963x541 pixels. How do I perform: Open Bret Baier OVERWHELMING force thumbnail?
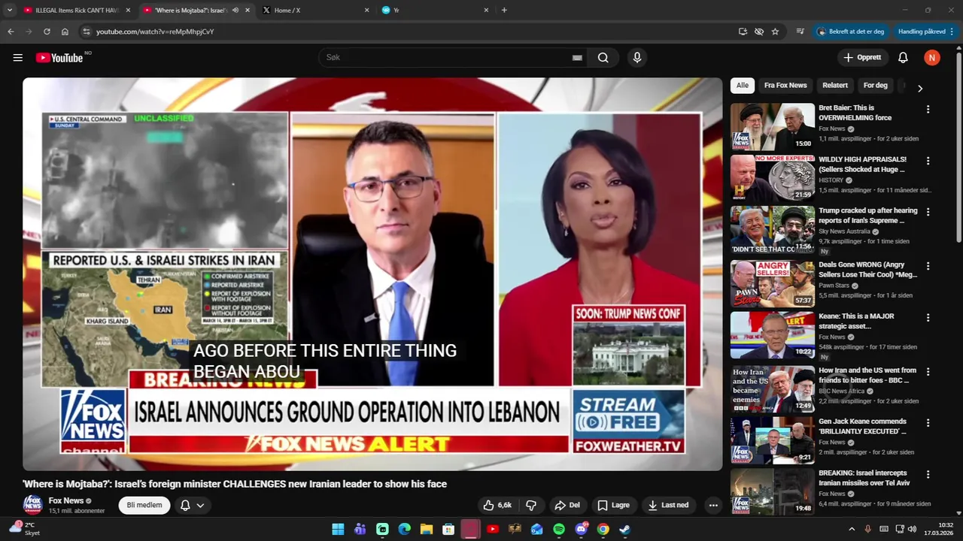point(773,126)
